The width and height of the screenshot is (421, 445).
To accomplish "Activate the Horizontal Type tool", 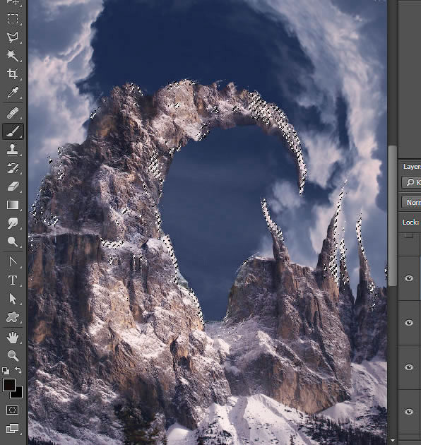I will pos(13,280).
